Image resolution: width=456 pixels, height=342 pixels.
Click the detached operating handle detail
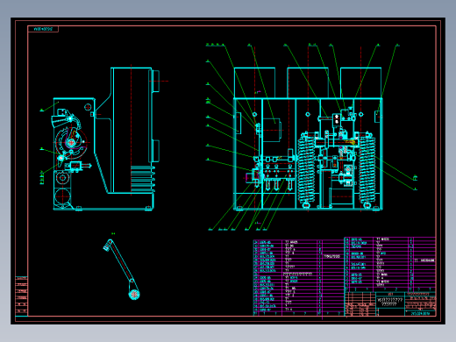122,269
